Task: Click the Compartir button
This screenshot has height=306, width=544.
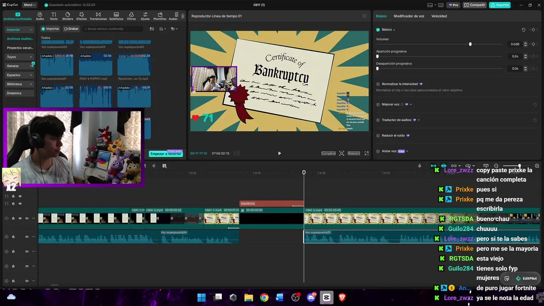Action: tap(475, 5)
